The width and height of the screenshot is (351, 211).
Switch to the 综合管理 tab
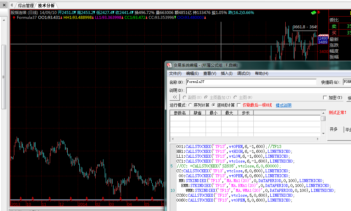tap(26, 6)
